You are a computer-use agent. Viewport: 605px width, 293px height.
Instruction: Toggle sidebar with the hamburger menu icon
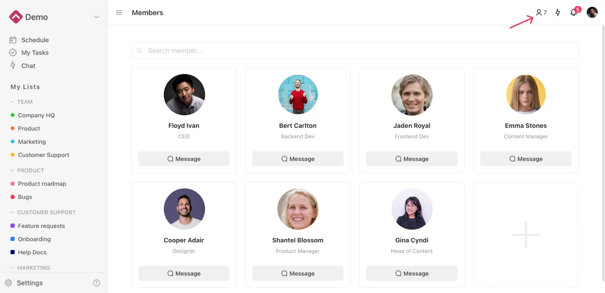tap(119, 13)
